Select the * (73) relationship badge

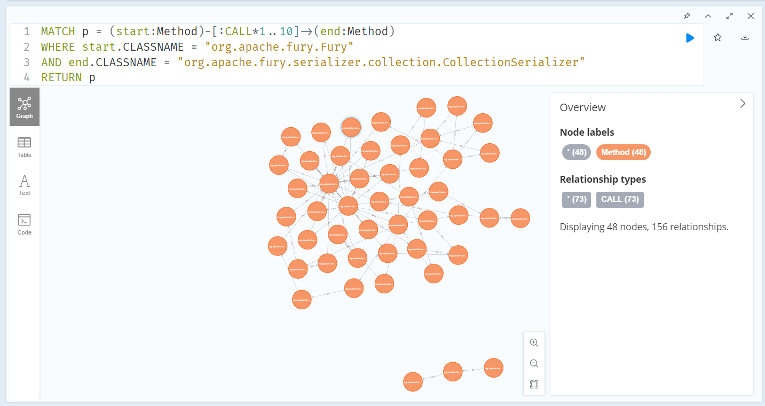click(576, 199)
